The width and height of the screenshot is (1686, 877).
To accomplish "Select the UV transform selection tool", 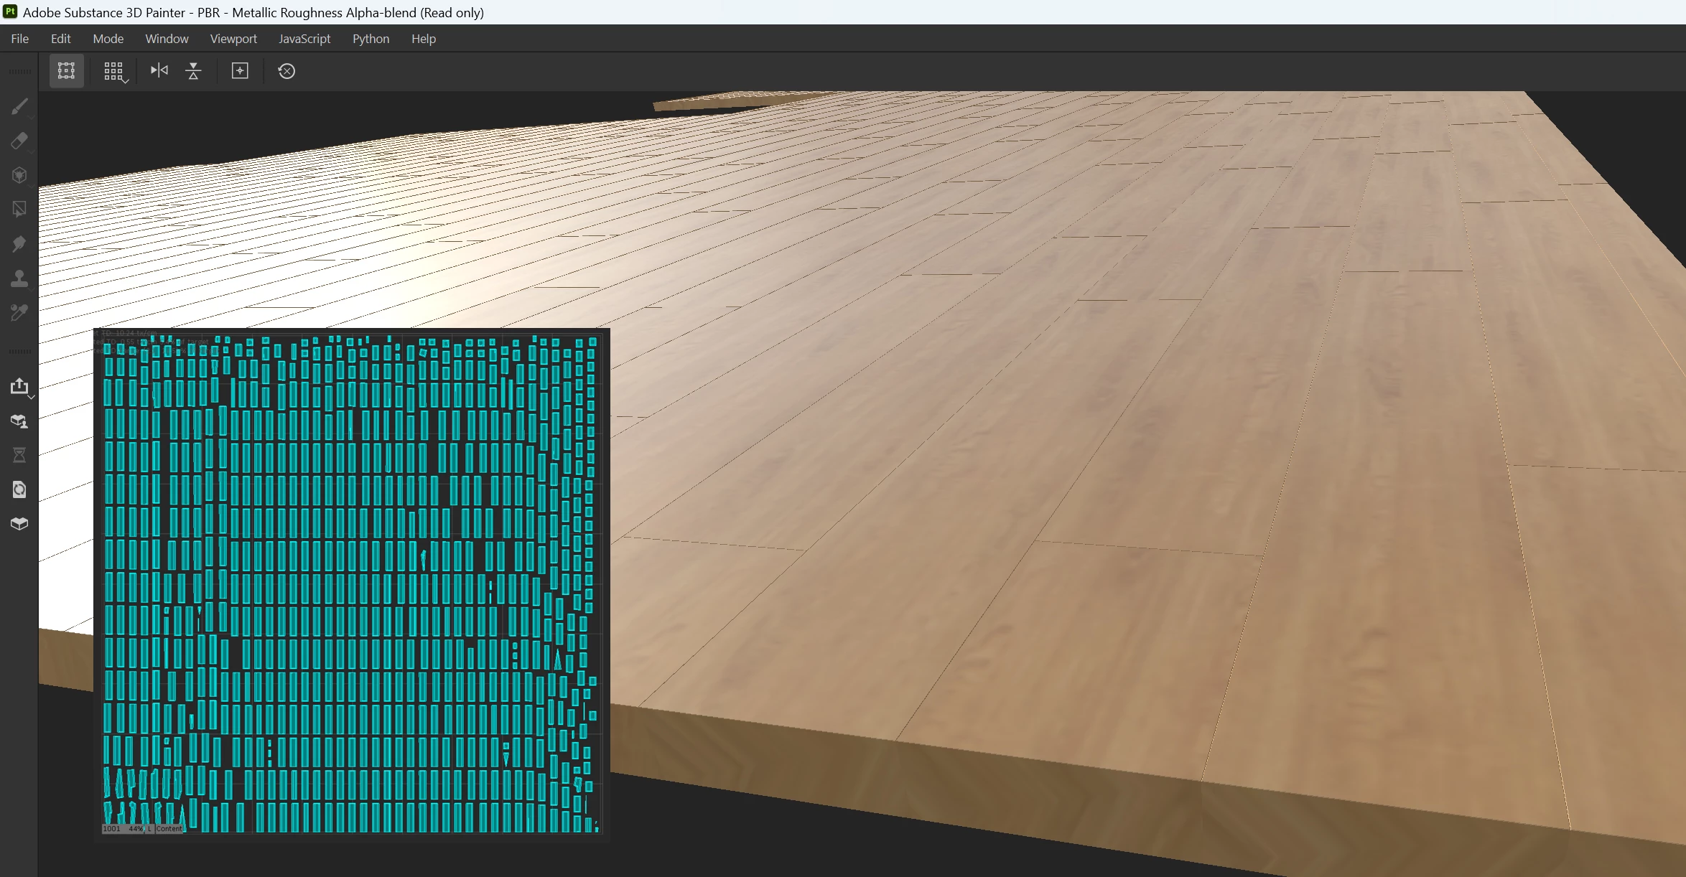I will click(66, 71).
